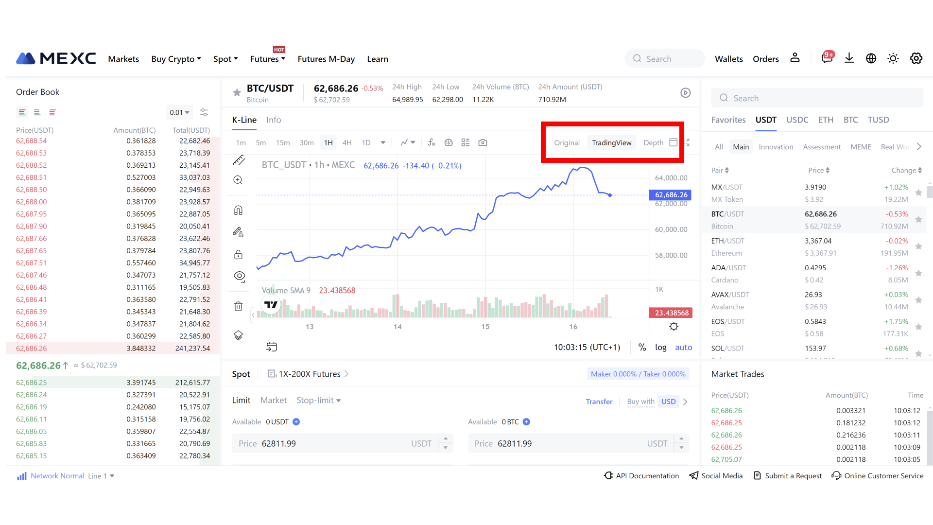Open the Spot dropdown menu
933x525 pixels.
[x=225, y=59]
